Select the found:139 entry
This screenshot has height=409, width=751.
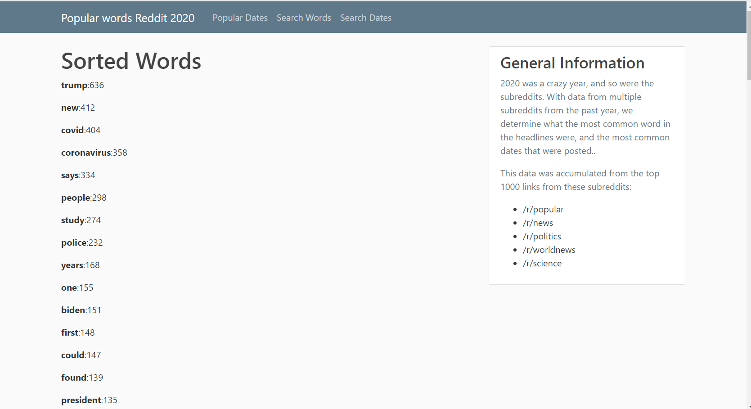point(82,378)
